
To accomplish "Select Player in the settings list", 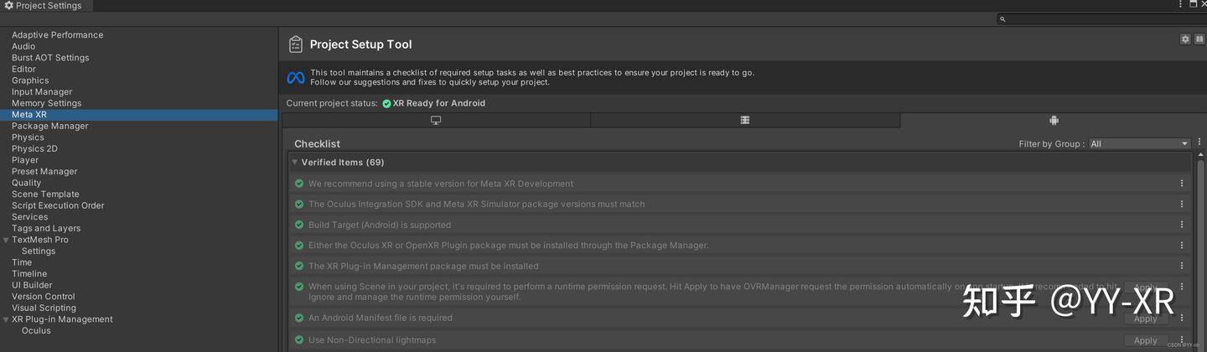I will tap(25, 160).
